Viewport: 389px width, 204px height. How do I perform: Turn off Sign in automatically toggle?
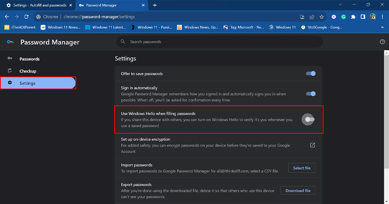tap(311, 94)
